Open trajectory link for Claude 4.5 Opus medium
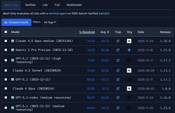 point(118,41)
